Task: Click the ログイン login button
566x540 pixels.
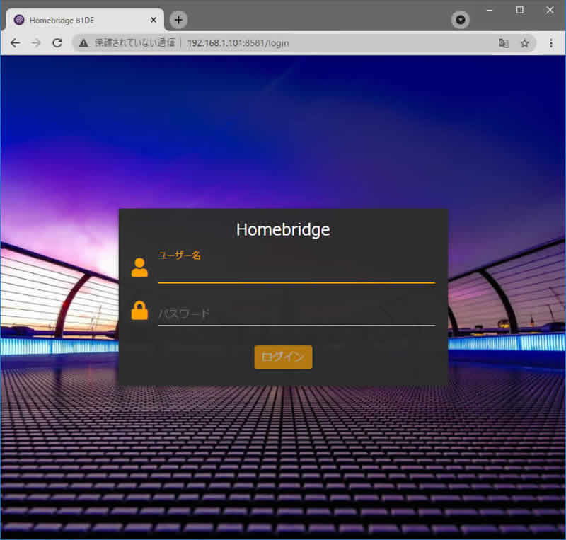Action: click(283, 357)
